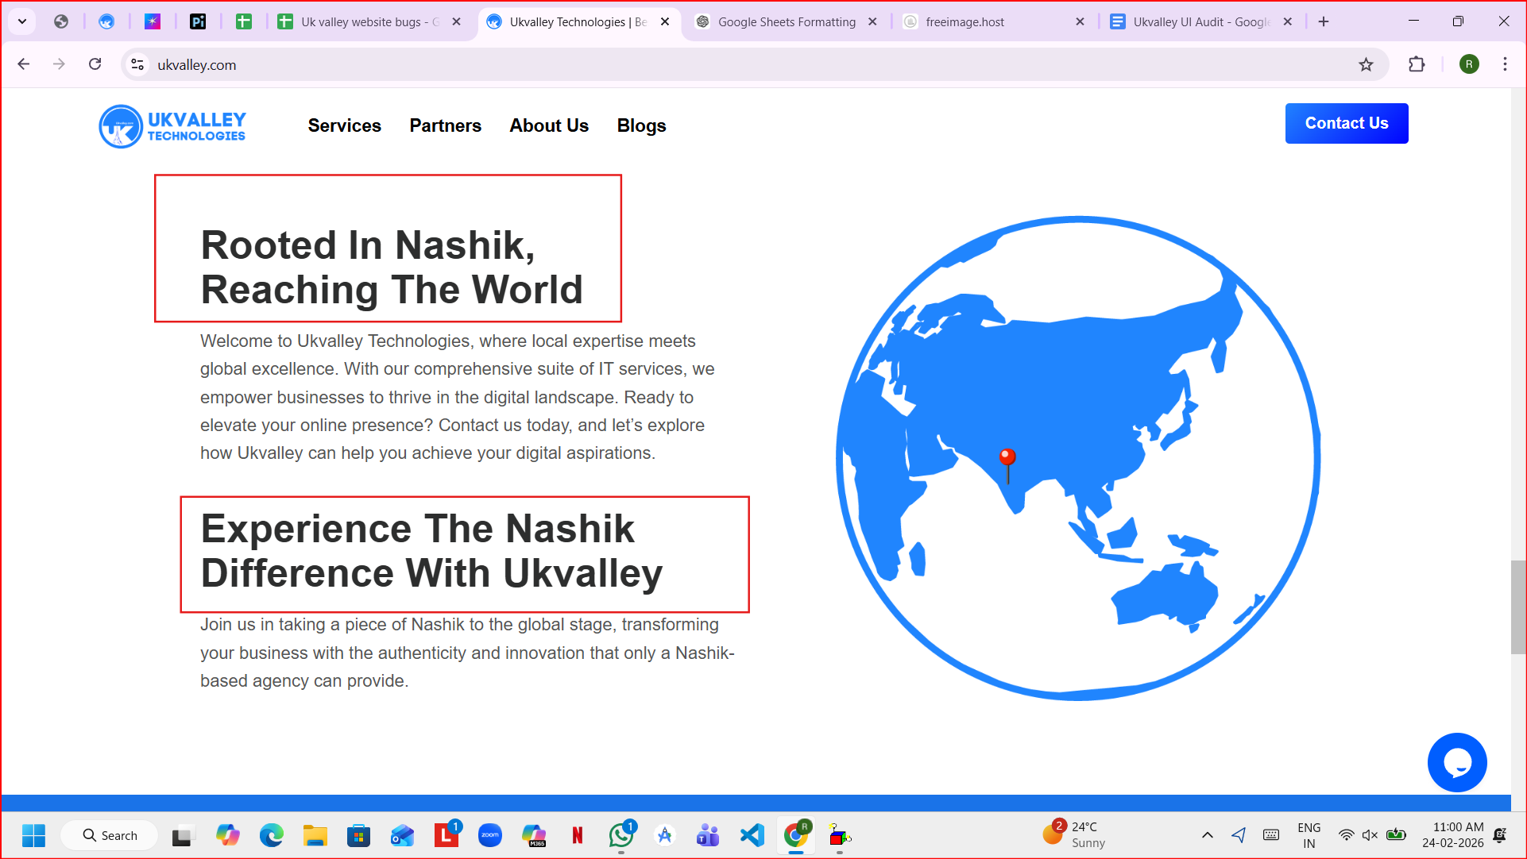Open the Services navigation menu
This screenshot has width=1527, height=859.
344,125
